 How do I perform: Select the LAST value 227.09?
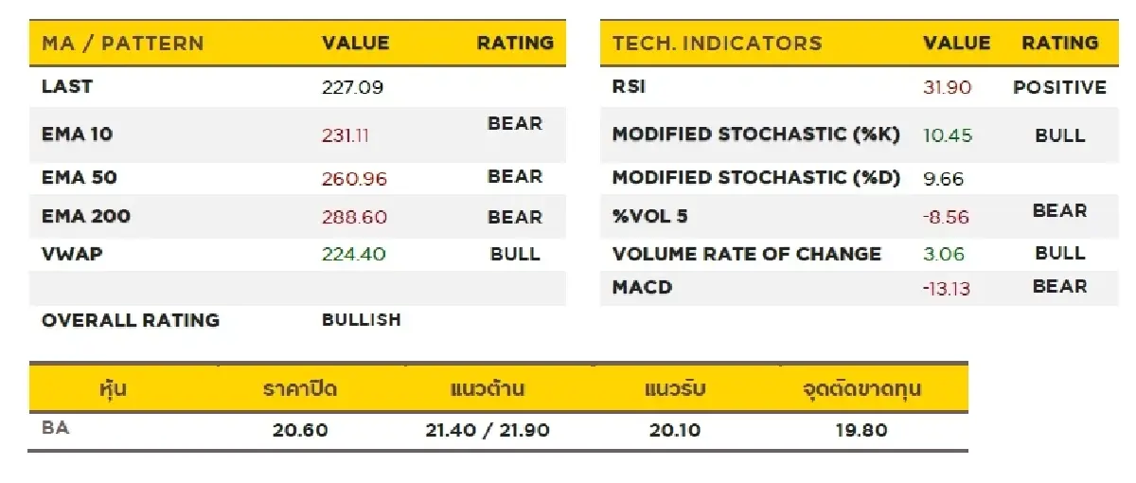click(x=352, y=88)
